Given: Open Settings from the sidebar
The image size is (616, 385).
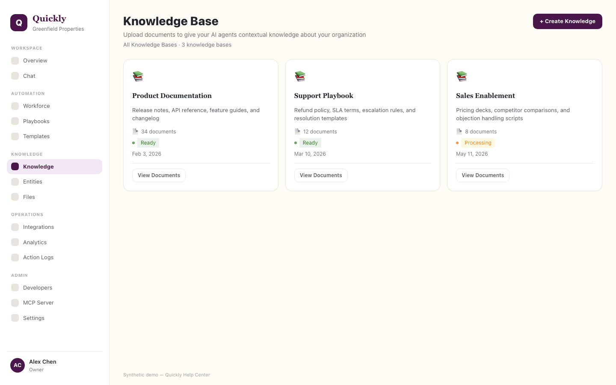Looking at the screenshot, I should tap(54, 318).
